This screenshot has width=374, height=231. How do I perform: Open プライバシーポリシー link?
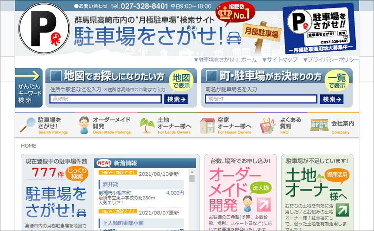(331, 59)
